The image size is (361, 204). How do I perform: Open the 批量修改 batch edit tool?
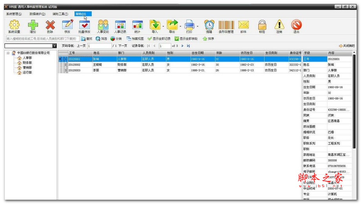(x=84, y=26)
